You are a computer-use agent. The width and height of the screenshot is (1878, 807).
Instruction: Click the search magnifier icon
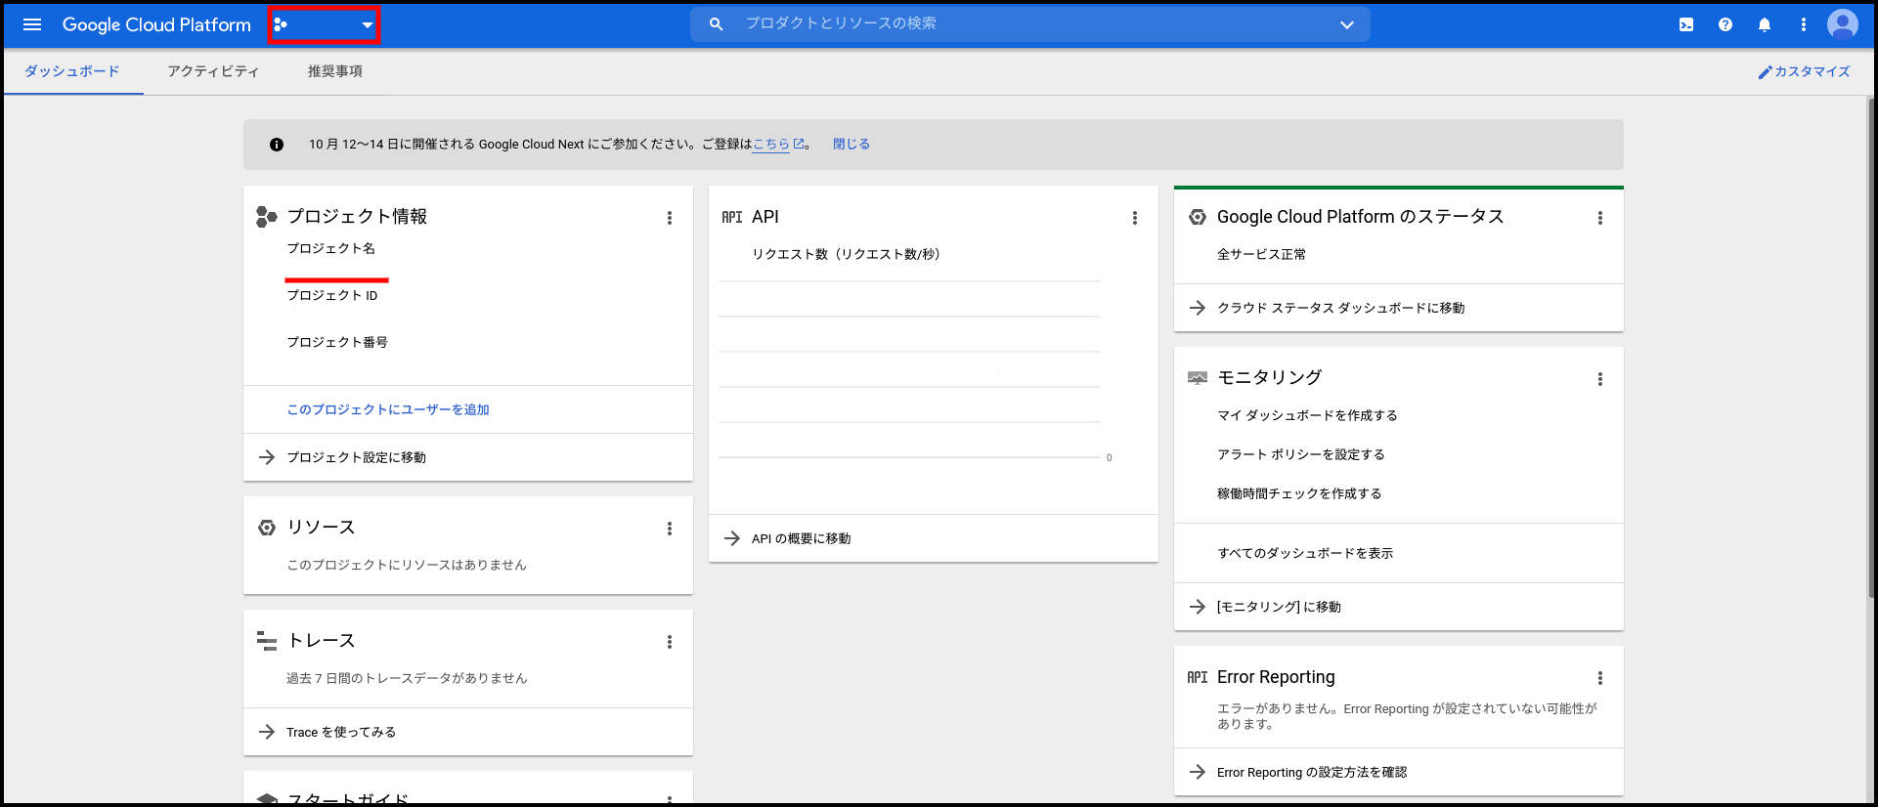(717, 23)
